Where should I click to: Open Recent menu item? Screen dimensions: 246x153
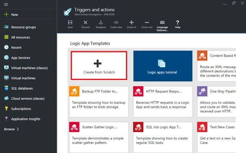(16, 48)
